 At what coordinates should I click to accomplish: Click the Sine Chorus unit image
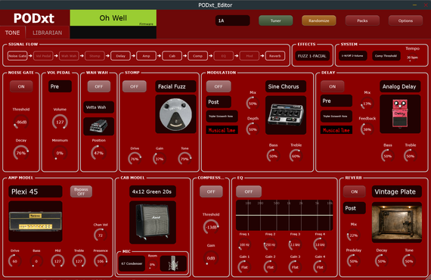pyautogui.click(x=286, y=115)
